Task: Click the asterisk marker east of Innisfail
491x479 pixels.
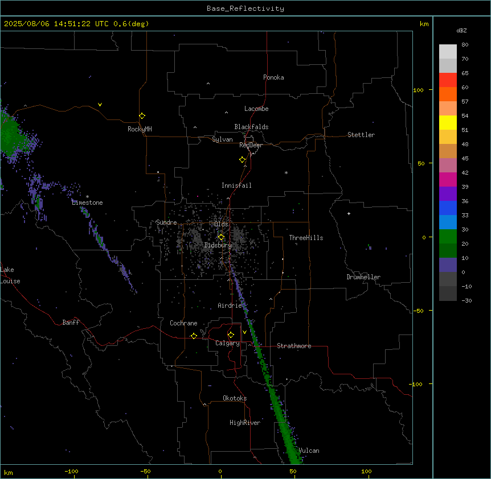Action: click(x=286, y=172)
